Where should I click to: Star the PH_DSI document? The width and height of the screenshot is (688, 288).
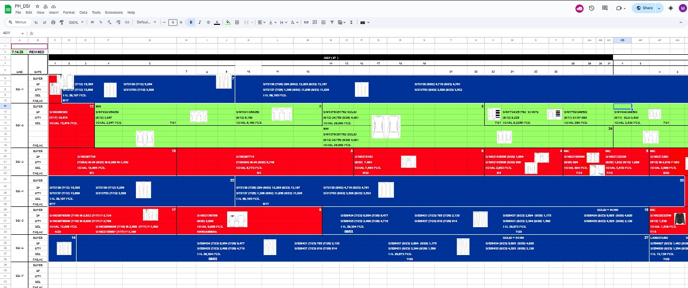point(38,6)
